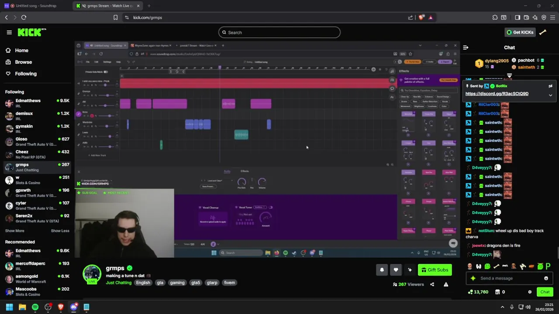Click the grmps channel avatar
Viewport: 559px width, 314px height.
tap(92, 274)
